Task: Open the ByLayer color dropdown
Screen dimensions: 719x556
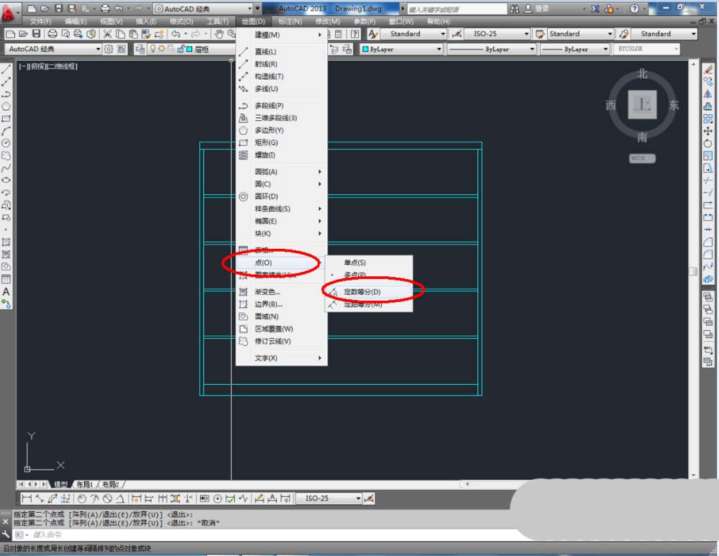Action: (x=401, y=49)
